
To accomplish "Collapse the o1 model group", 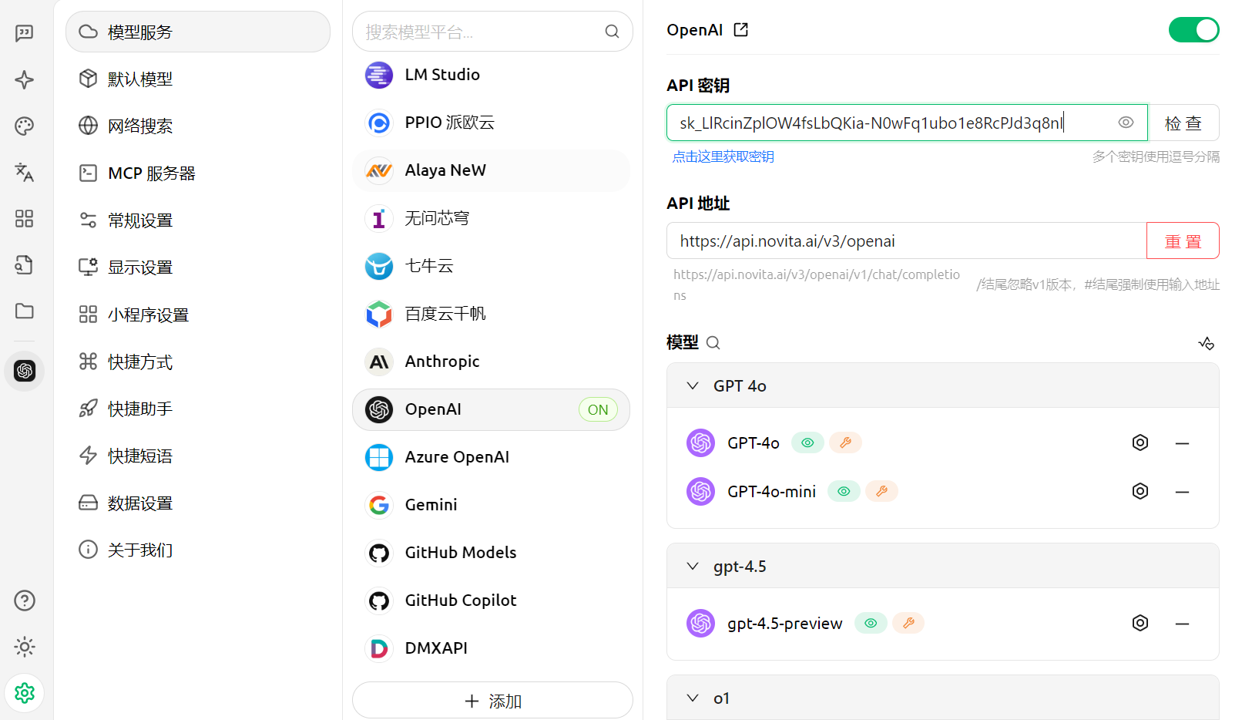I will (x=693, y=698).
